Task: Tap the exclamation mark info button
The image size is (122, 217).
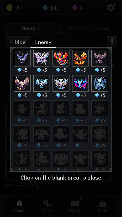Action: [x=112, y=41]
